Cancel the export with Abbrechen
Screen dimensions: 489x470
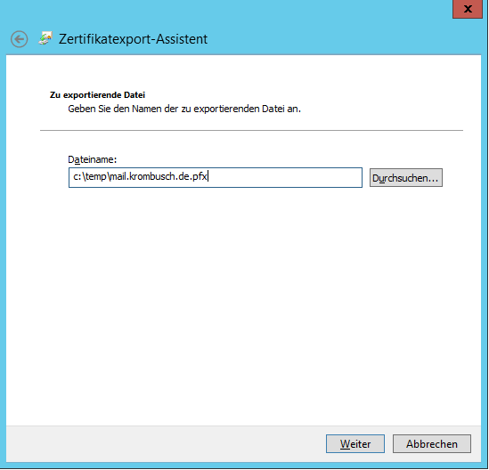point(432,443)
